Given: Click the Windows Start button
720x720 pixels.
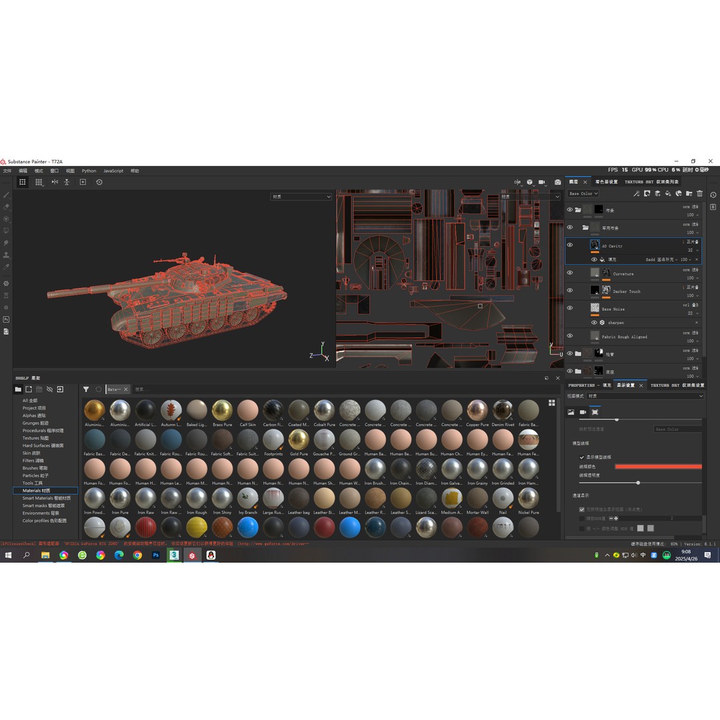Looking at the screenshot, I should click(x=8, y=555).
